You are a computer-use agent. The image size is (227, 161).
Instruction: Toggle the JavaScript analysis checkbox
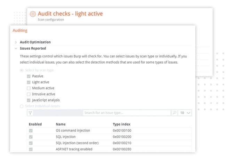29,100
